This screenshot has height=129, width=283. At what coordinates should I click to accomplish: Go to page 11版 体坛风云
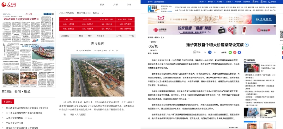coord(106,29)
